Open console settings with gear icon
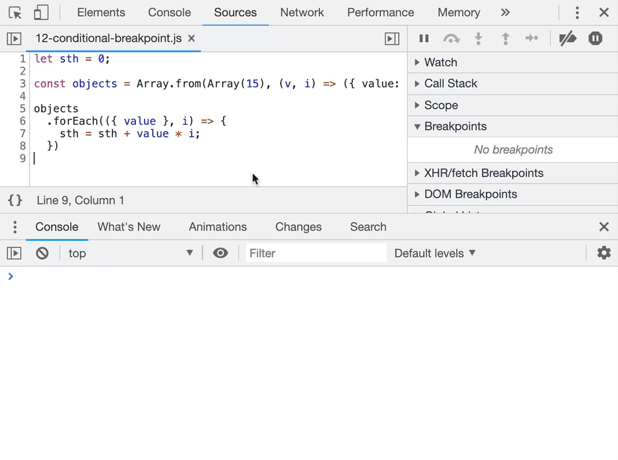Image resolution: width=618 pixels, height=460 pixels. pos(604,253)
